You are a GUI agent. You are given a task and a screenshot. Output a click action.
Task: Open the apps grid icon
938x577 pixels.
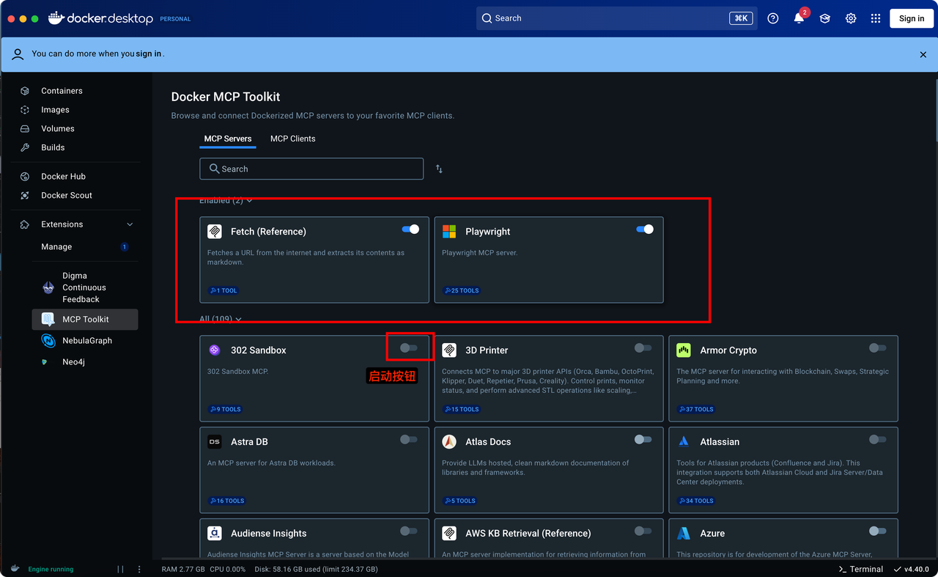(876, 18)
